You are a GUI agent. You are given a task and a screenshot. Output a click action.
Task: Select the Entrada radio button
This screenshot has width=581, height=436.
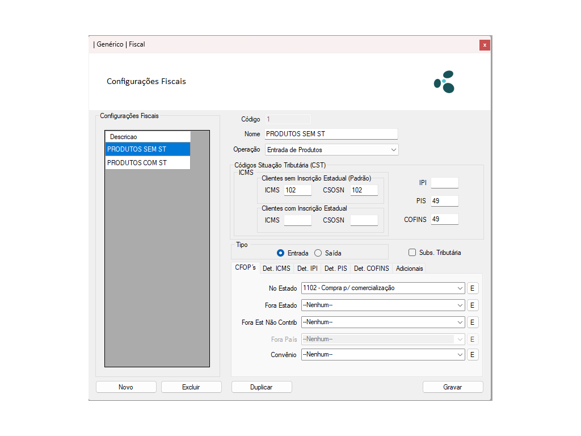[x=280, y=253]
